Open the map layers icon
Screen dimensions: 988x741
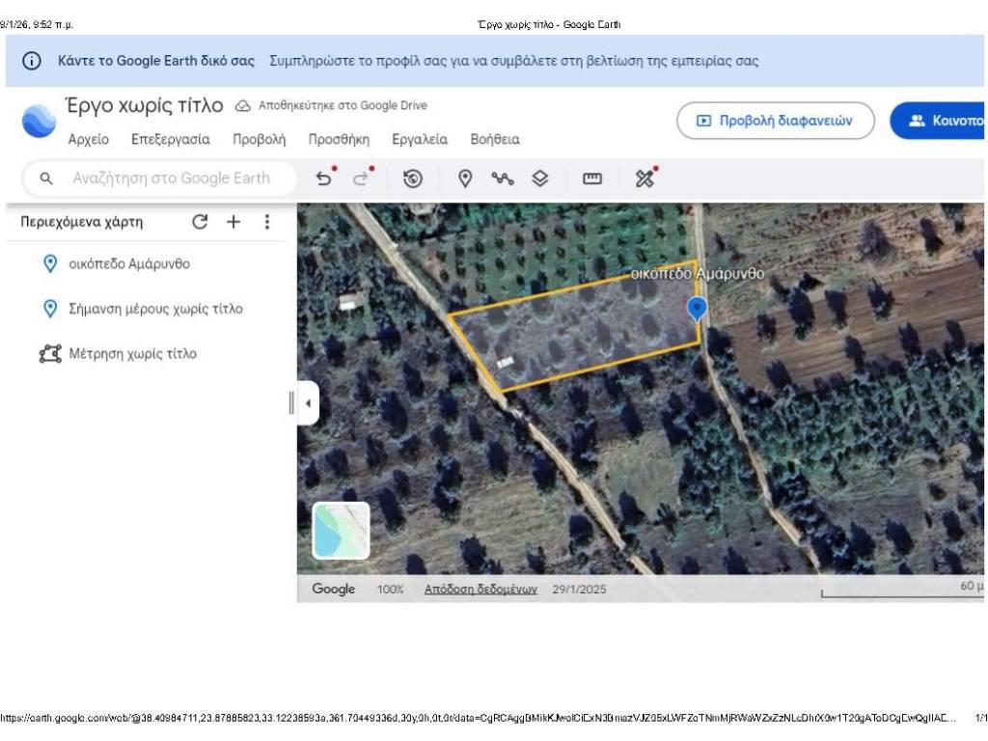[x=540, y=178]
